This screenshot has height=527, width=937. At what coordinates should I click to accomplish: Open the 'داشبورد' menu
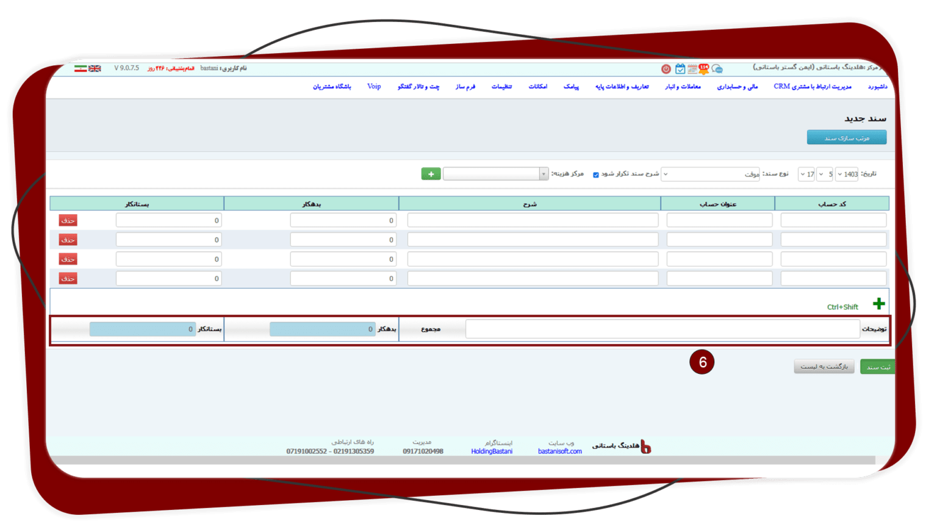[877, 87]
